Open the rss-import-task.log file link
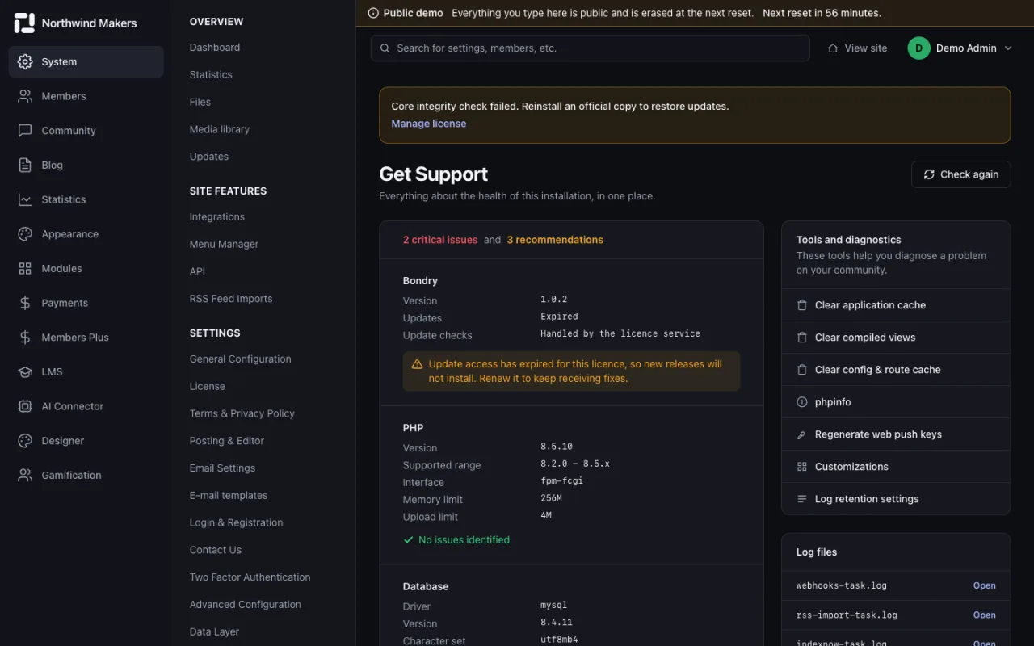This screenshot has height=646, width=1034. (x=984, y=615)
